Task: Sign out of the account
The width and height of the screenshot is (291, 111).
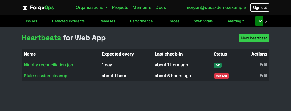Action: click(x=260, y=8)
